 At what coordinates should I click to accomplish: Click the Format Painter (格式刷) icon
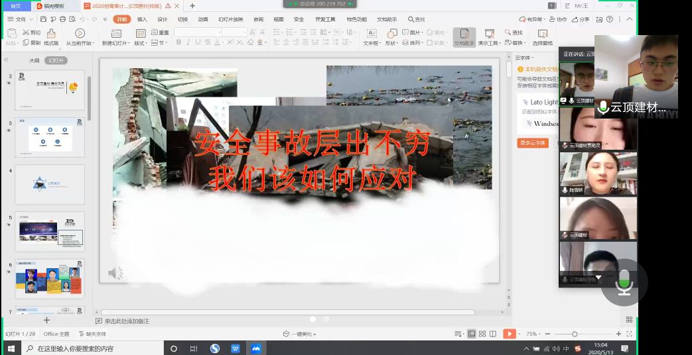pos(50,33)
